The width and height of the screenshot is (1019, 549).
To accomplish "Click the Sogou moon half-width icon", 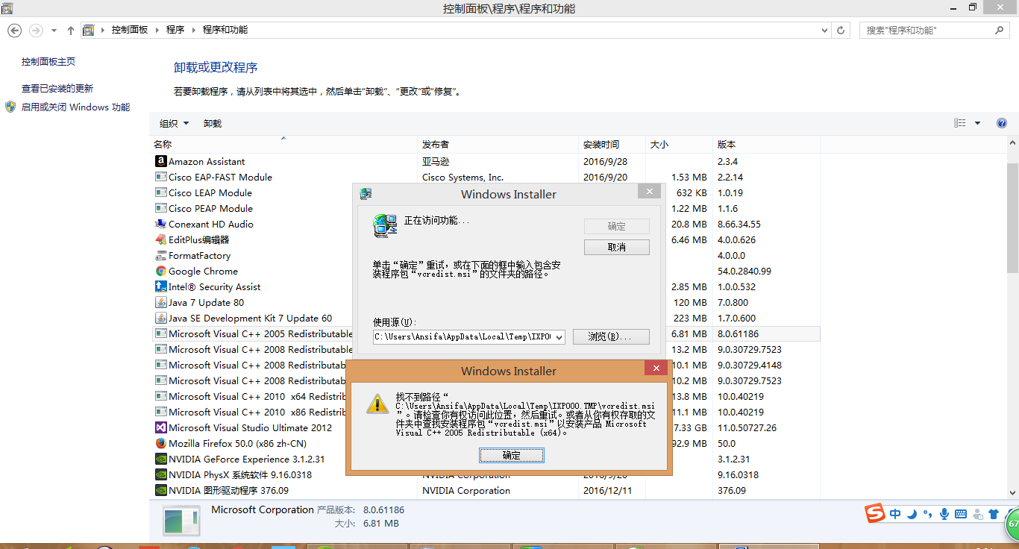I will pos(912,514).
